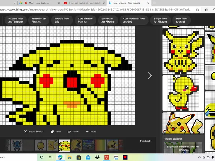This screenshot has height=161, width=215.
Task: Select night landscape thumbnail in filmstrip
Action: pos(89,145)
